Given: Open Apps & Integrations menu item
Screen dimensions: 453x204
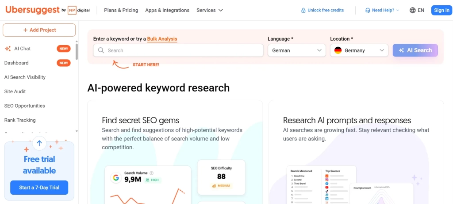Looking at the screenshot, I should 167,11.
